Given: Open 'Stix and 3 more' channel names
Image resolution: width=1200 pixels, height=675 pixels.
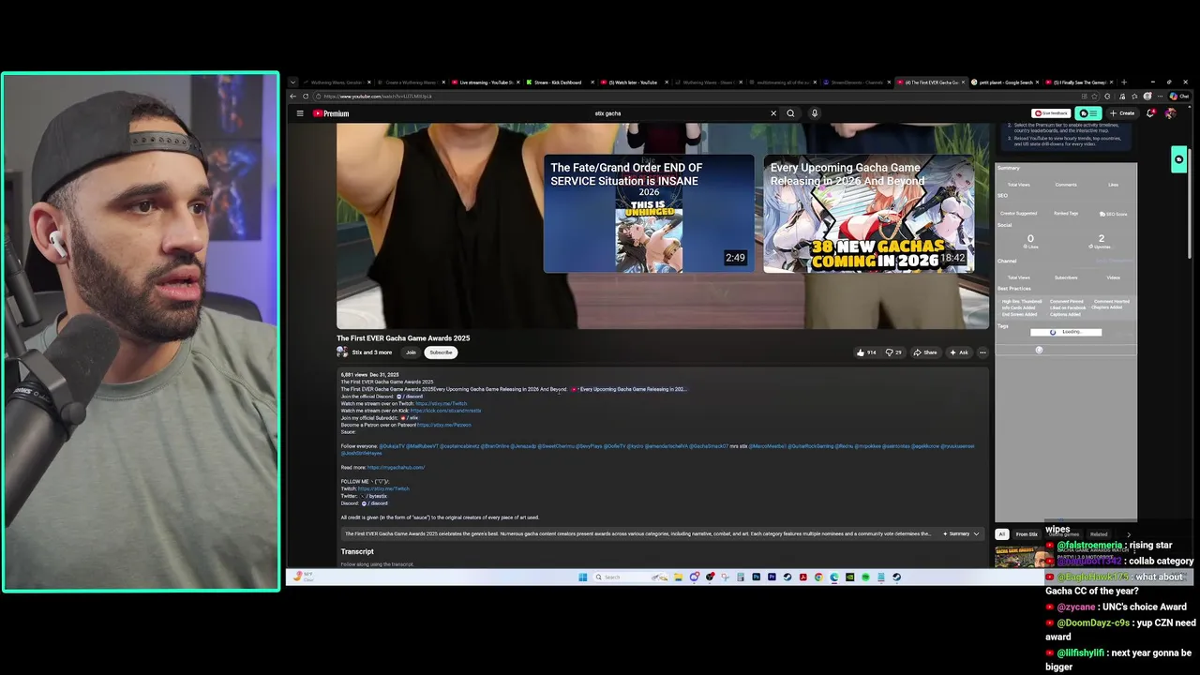Looking at the screenshot, I should (x=371, y=352).
